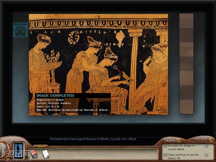Switch to the TASKS tab
The height and width of the screenshot is (162, 216).
click(170, 140)
